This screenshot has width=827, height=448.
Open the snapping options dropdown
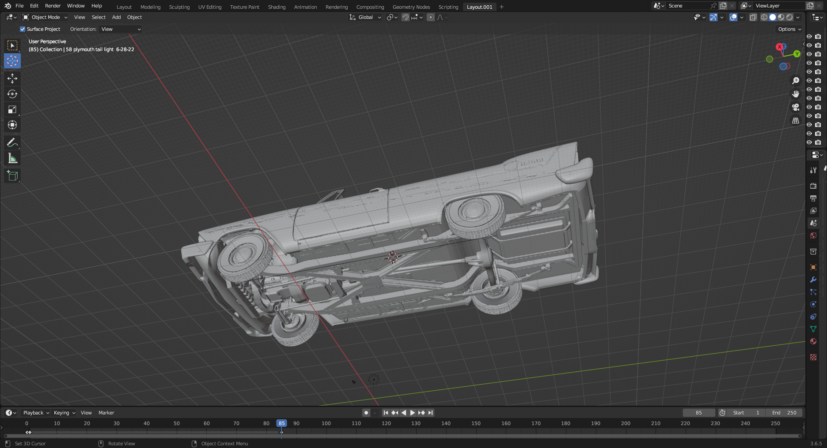[x=417, y=17]
